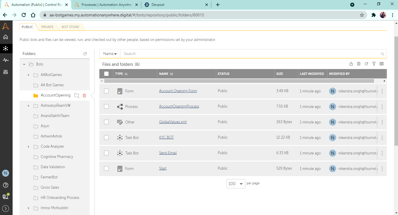
Task: Open the Name search field dropdown
Action: pyautogui.click(x=110, y=54)
